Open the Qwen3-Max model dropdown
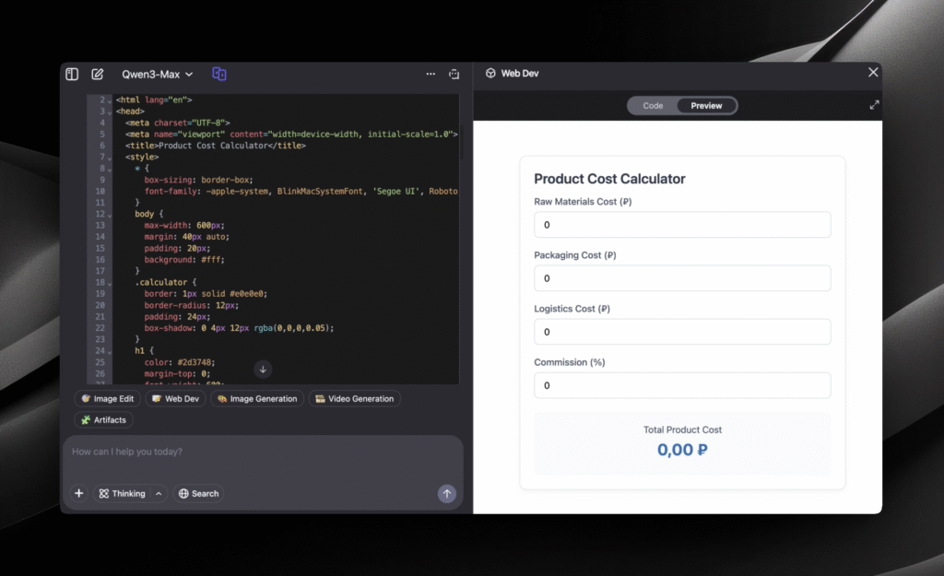The height and width of the screenshot is (576, 944). click(158, 74)
